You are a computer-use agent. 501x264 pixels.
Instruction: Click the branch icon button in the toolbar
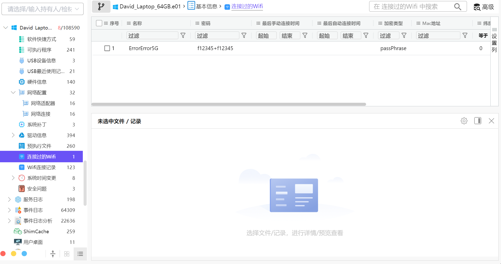101,7
